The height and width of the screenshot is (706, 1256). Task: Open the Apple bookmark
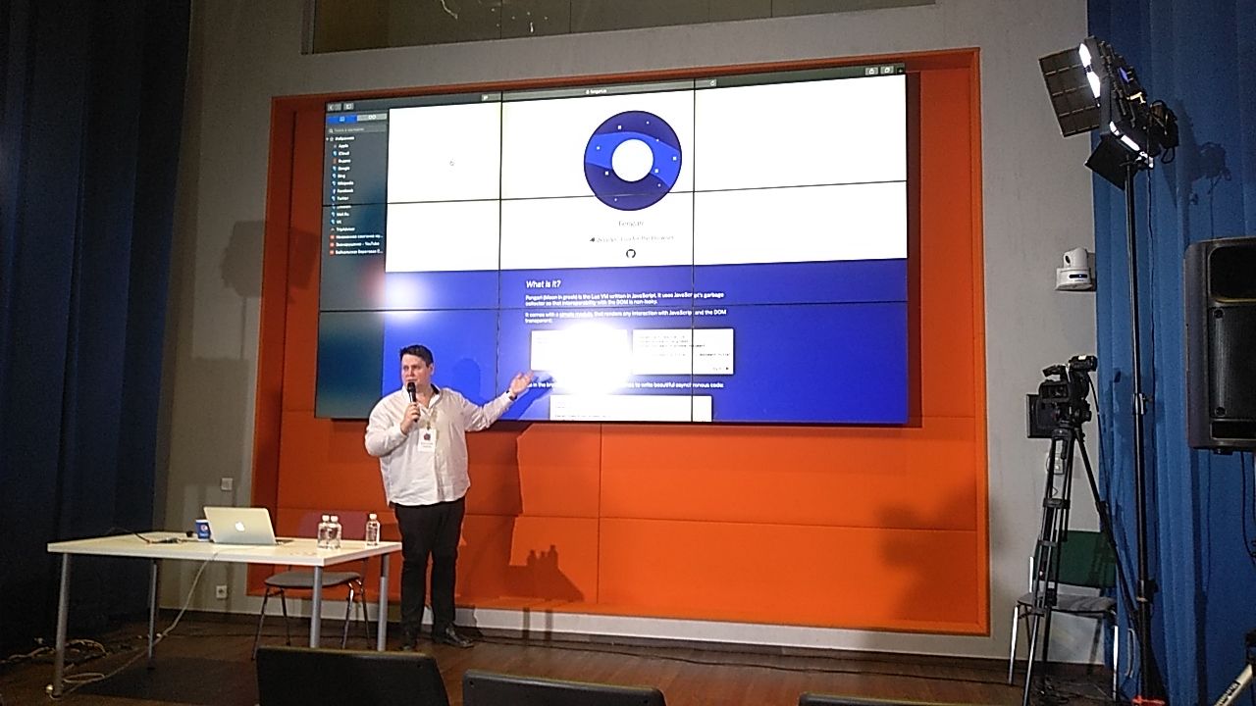pyautogui.click(x=343, y=146)
